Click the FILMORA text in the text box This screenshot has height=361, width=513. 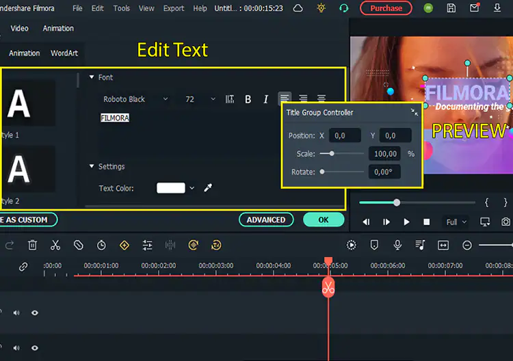(115, 118)
